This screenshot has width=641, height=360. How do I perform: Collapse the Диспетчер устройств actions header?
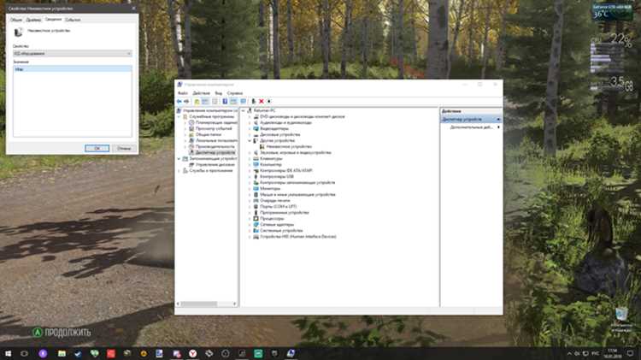tap(498, 119)
